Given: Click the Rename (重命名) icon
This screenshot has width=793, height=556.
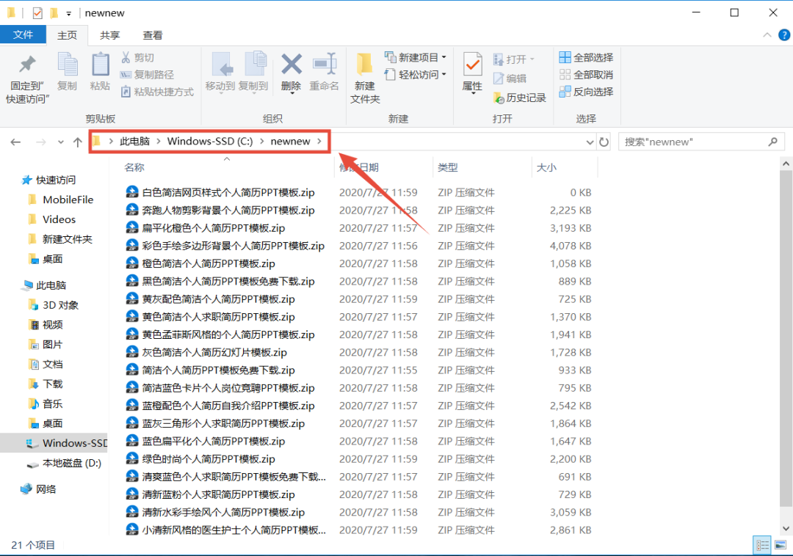Looking at the screenshot, I should click(325, 65).
